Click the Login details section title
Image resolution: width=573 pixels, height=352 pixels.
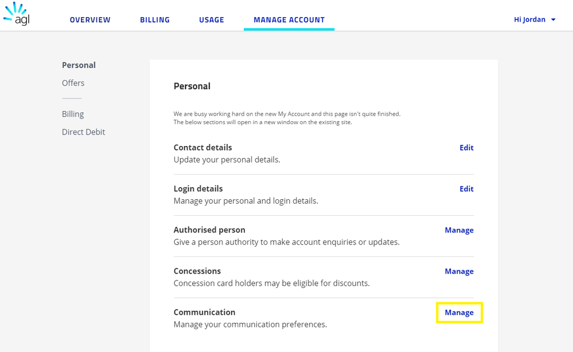pos(198,189)
